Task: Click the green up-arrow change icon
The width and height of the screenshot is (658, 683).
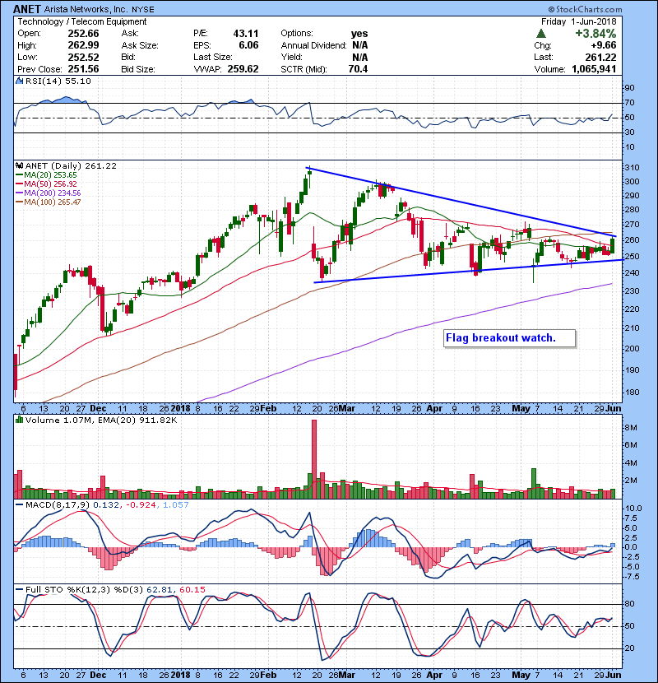Action: point(541,34)
